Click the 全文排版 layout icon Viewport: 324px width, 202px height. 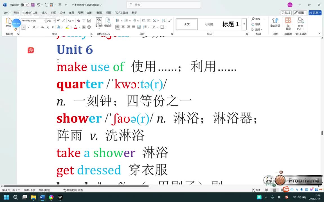pyautogui.click(x=275, y=22)
